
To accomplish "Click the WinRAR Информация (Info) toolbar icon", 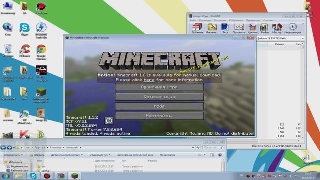I will 292,28.
